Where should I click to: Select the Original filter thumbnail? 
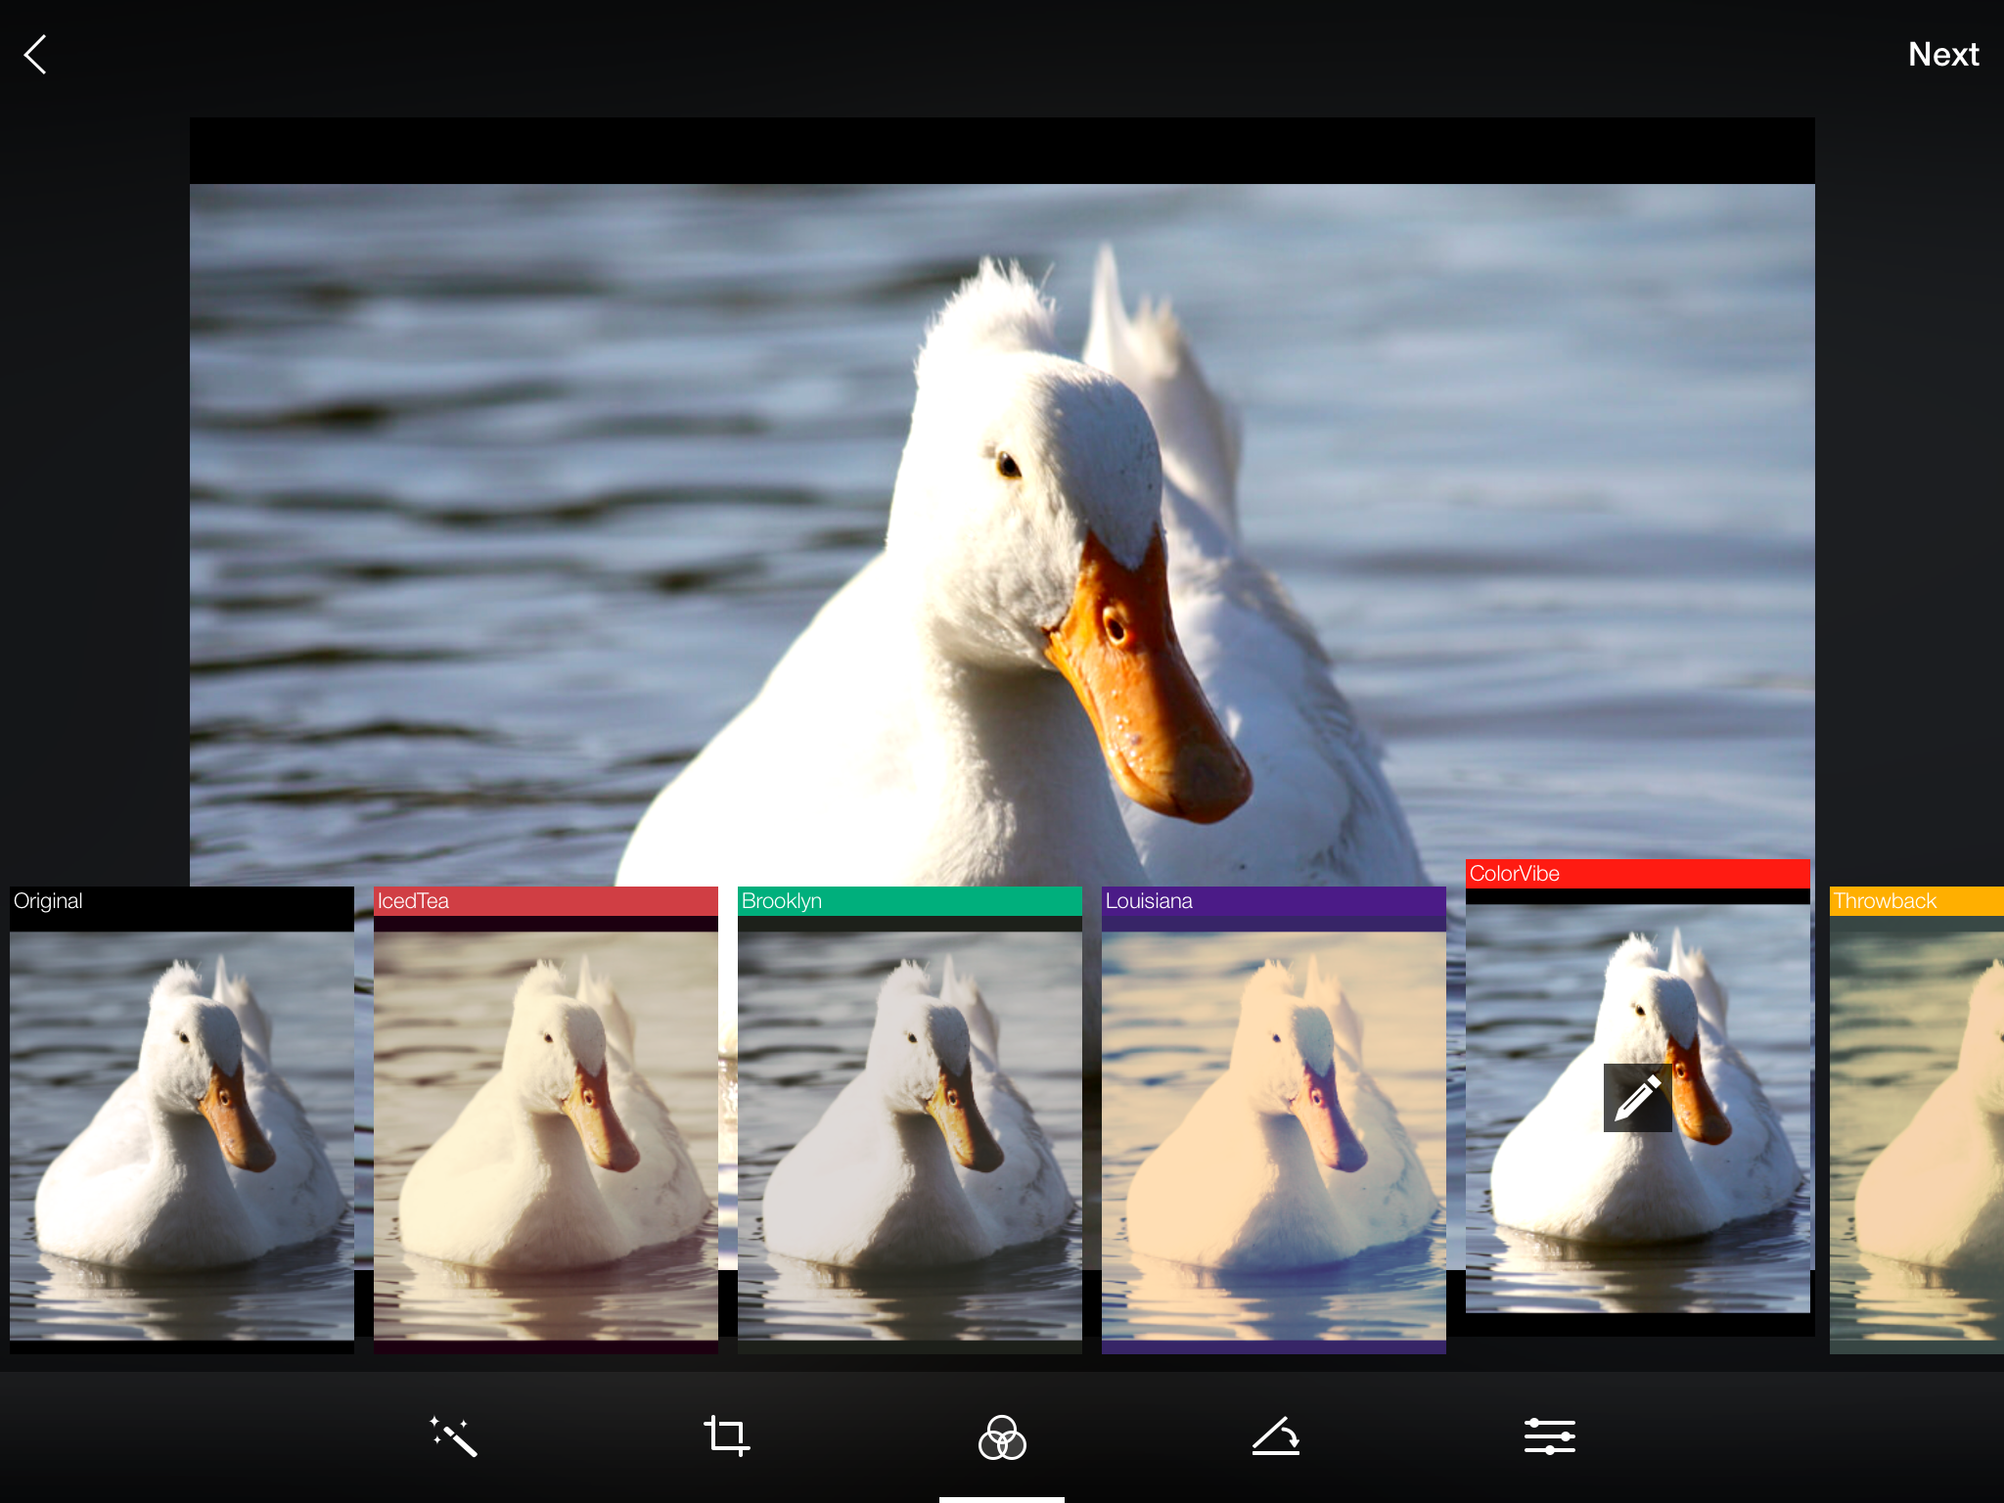[x=182, y=1120]
